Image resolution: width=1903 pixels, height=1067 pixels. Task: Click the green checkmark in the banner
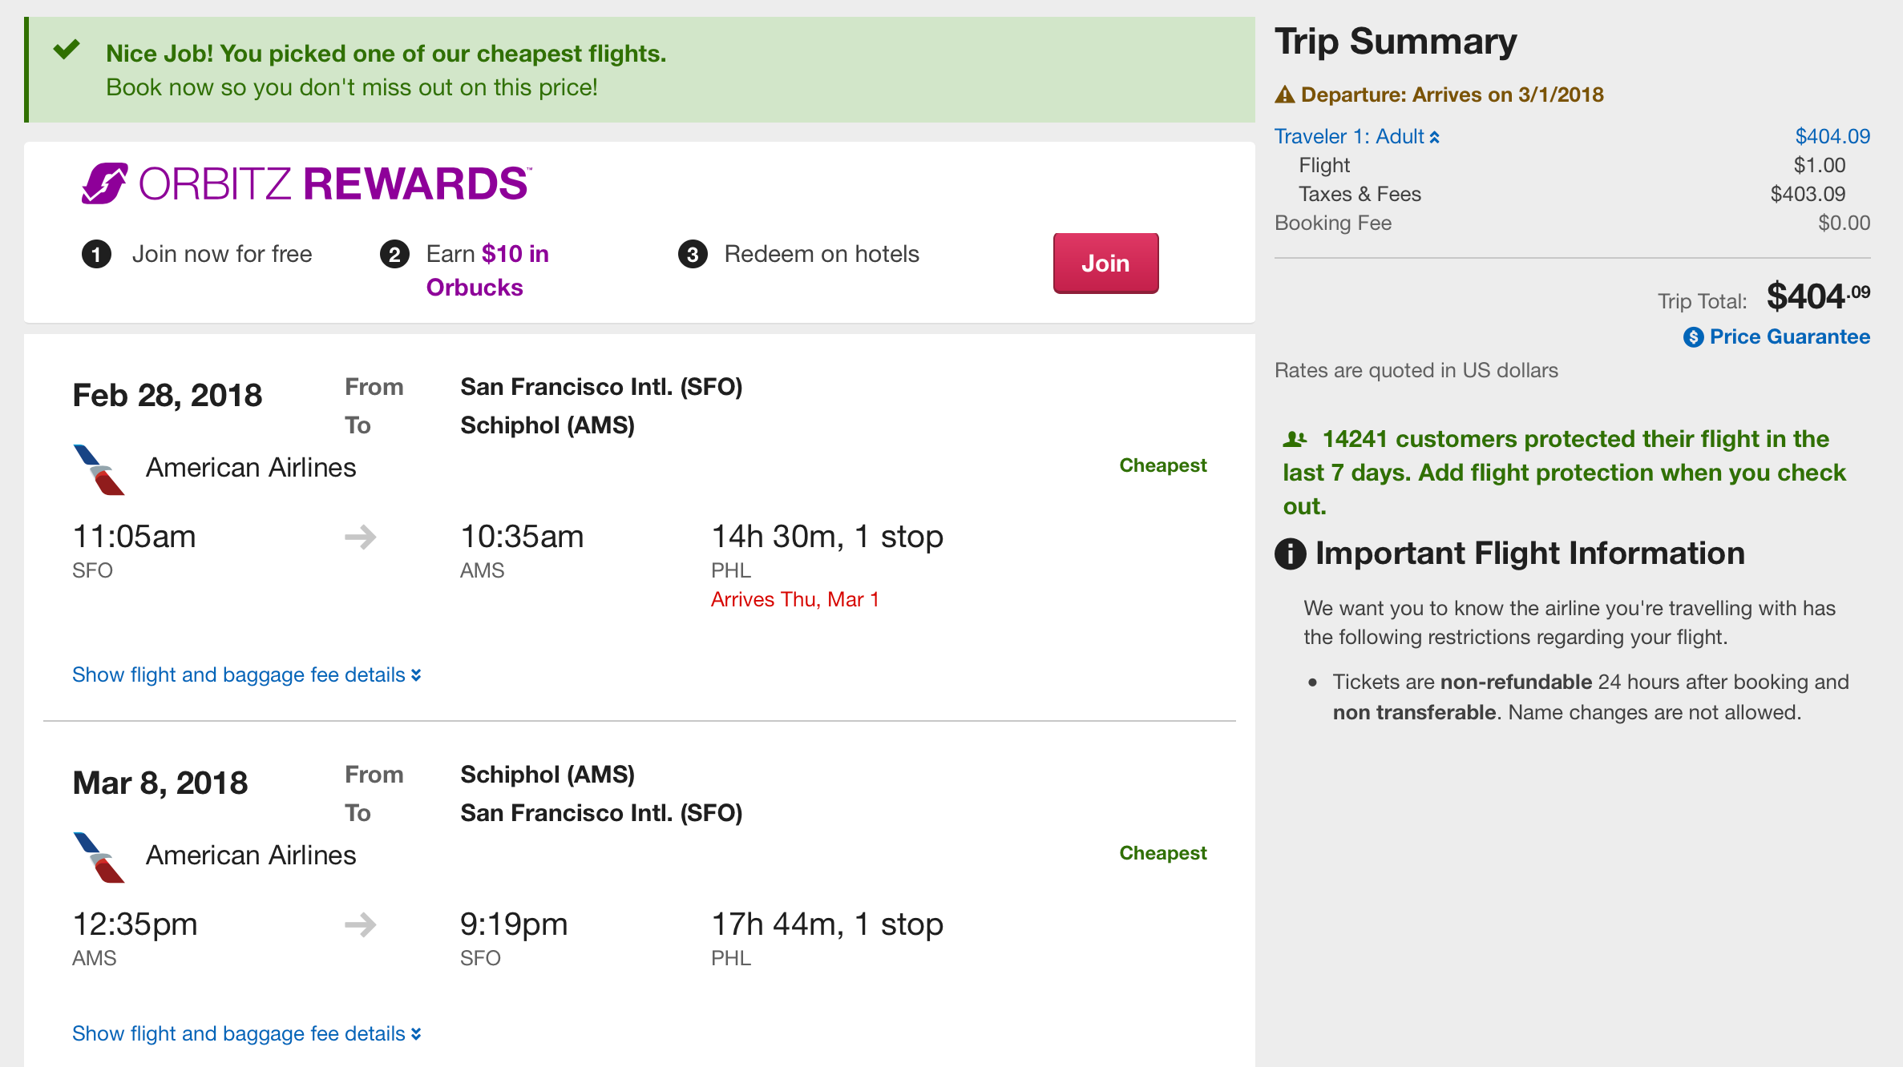pyautogui.click(x=67, y=50)
